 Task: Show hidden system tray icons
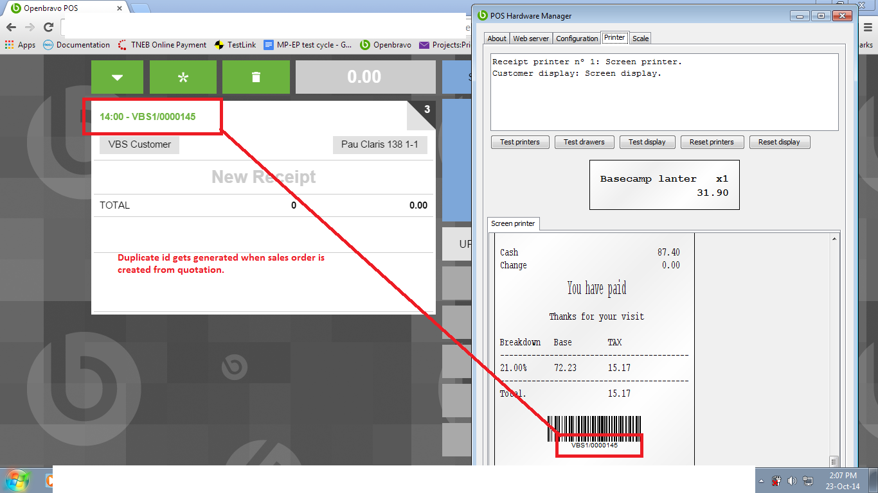(762, 481)
